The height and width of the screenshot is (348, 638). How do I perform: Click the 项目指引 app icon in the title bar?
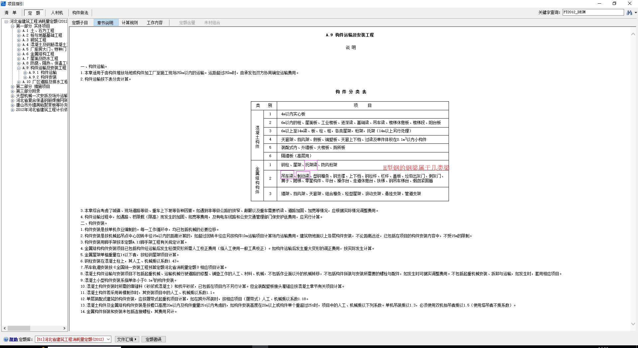coord(3,3)
